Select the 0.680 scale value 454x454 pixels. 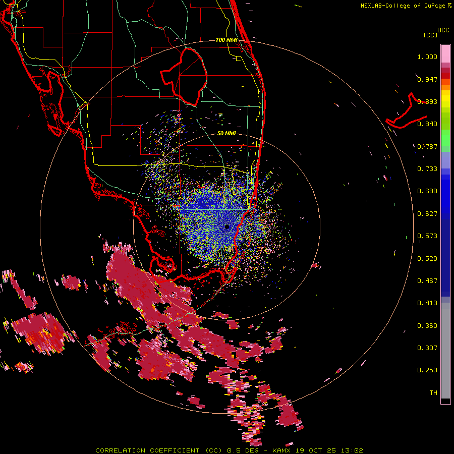click(427, 191)
